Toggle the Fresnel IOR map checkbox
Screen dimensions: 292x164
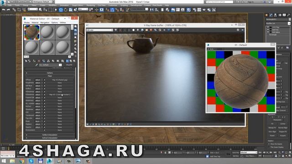click(45, 97)
